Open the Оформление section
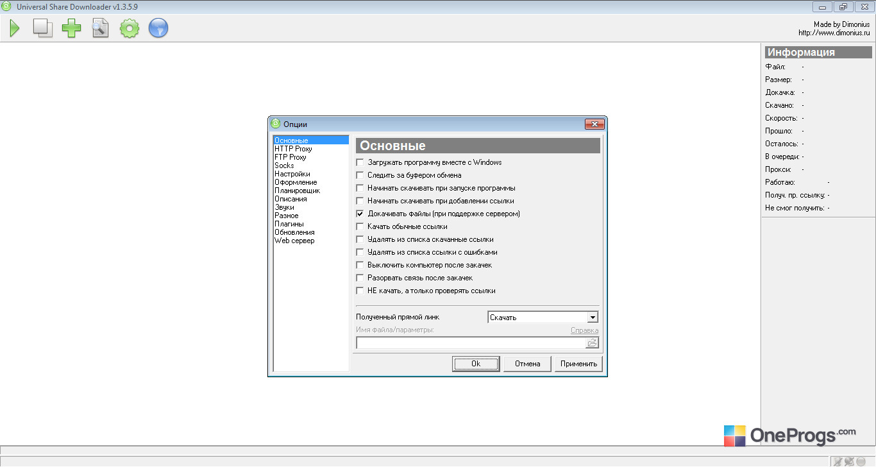This screenshot has height=467, width=876. coord(296,182)
